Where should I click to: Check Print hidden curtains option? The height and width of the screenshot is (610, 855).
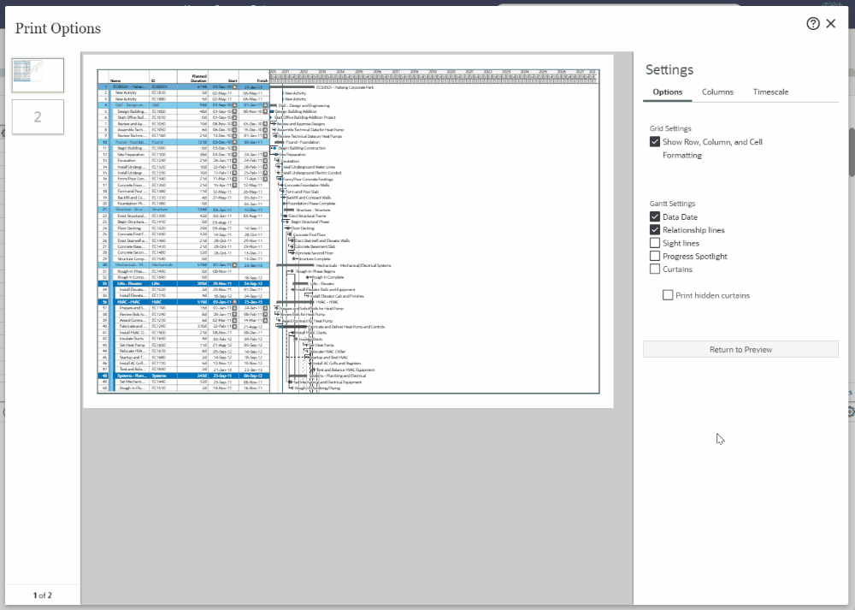(668, 295)
